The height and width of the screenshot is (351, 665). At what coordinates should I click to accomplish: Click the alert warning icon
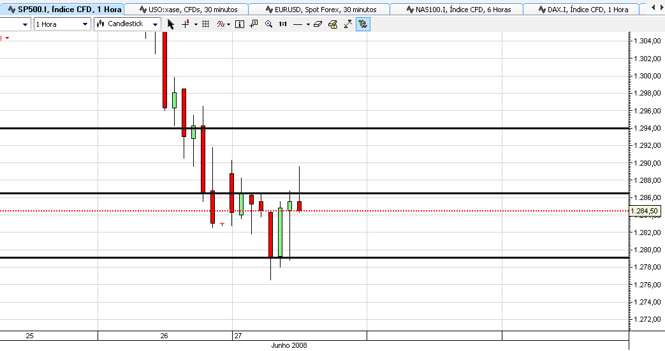coord(333,24)
